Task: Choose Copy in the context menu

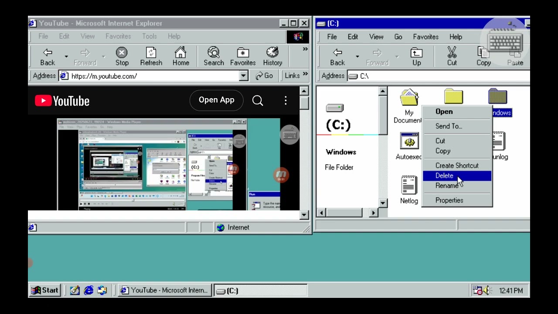Action: 457,151
